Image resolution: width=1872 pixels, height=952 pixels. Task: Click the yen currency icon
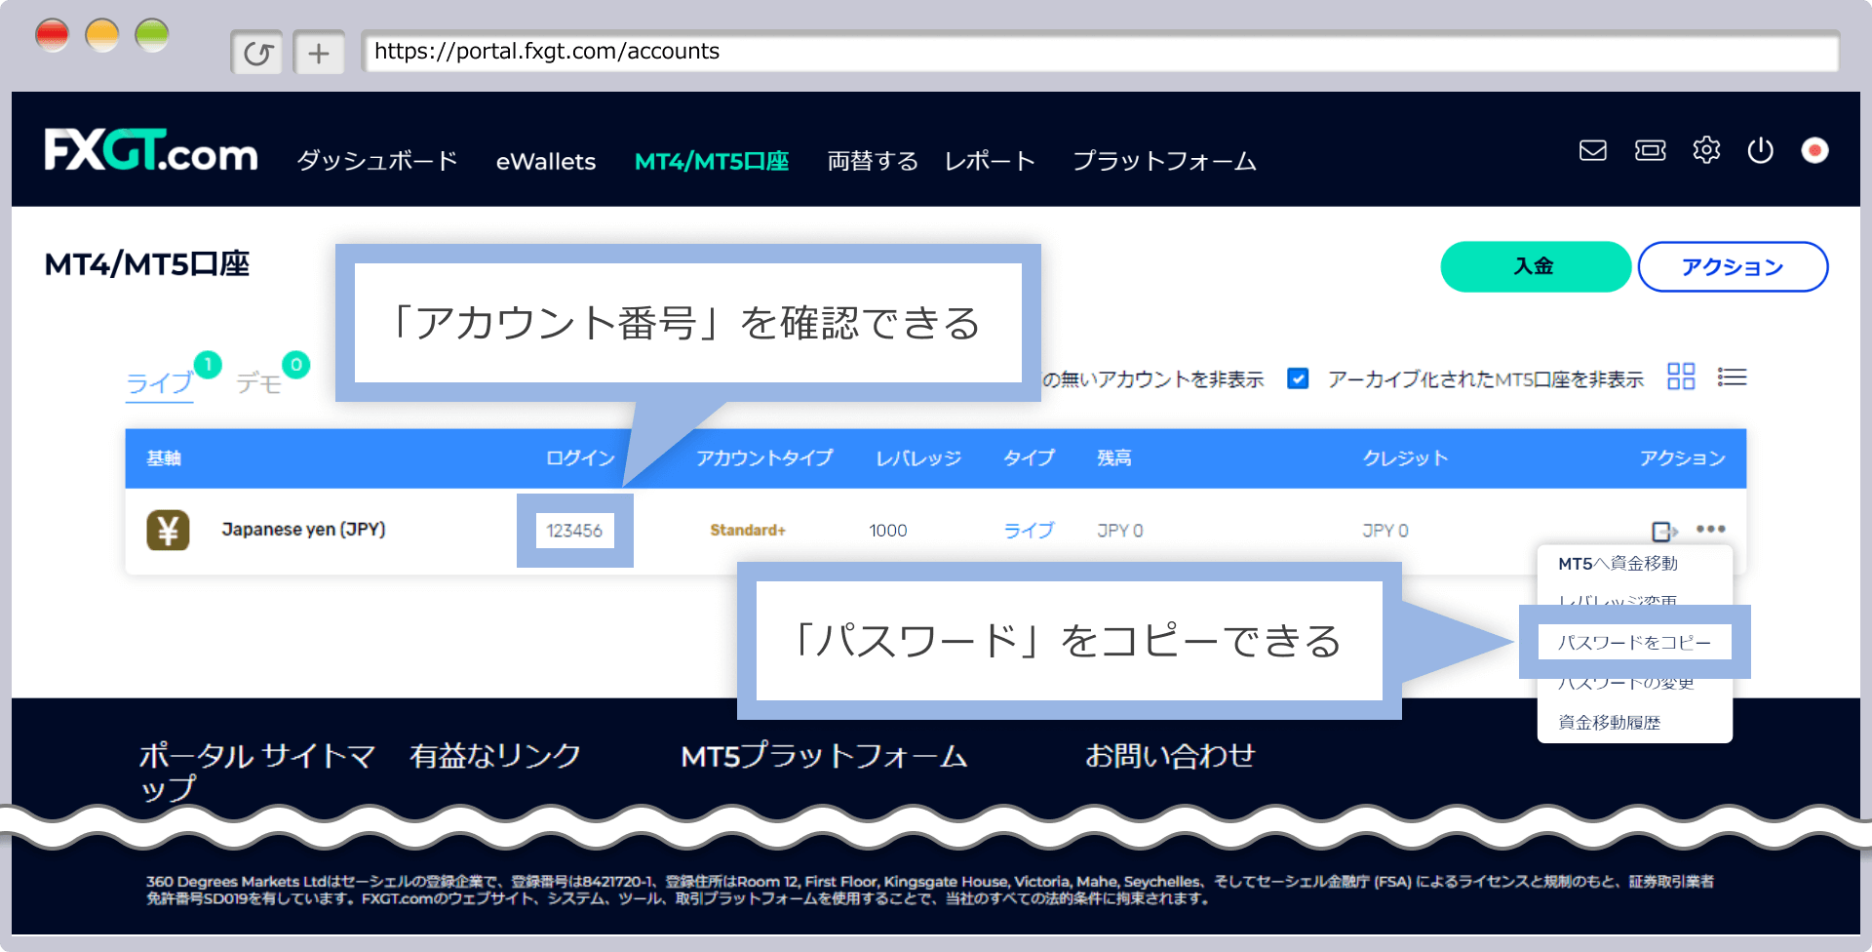point(168,530)
